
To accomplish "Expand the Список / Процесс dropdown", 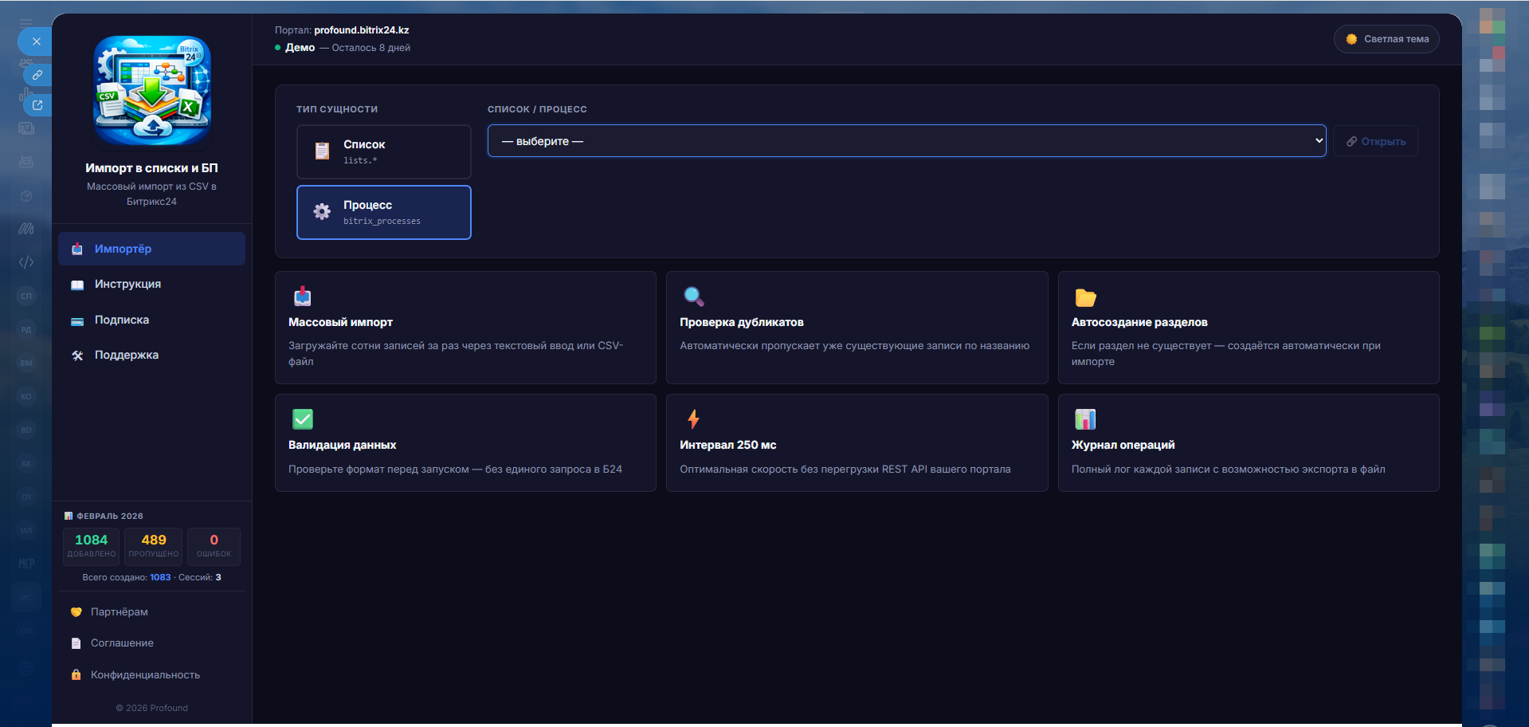I will [x=906, y=141].
